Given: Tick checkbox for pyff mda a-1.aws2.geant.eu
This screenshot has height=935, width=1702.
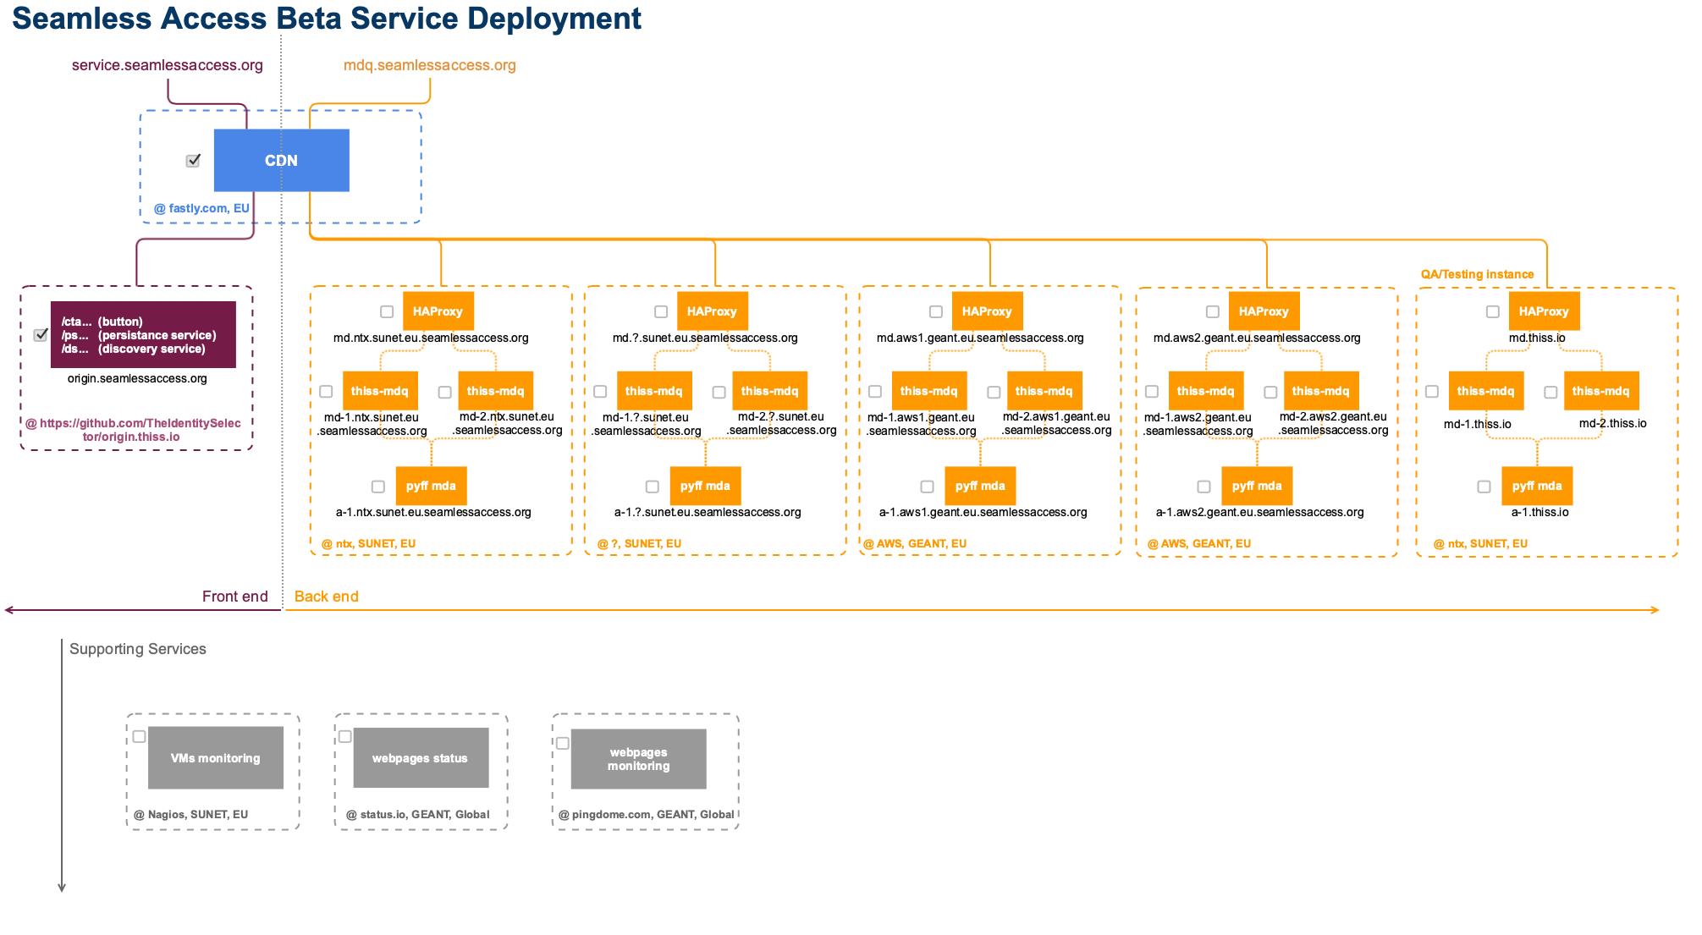Looking at the screenshot, I should (x=1204, y=487).
